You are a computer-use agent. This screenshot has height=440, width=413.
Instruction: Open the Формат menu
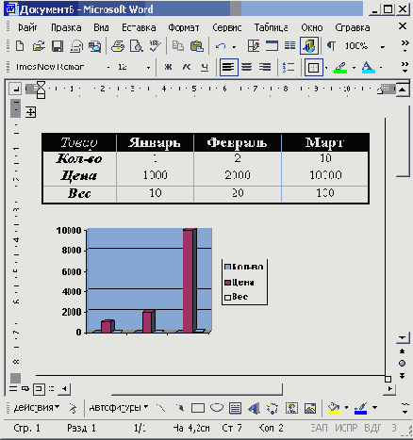184,27
